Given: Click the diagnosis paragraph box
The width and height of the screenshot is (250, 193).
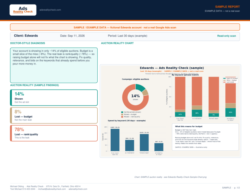Looking at the screenshot, I should [54, 65].
